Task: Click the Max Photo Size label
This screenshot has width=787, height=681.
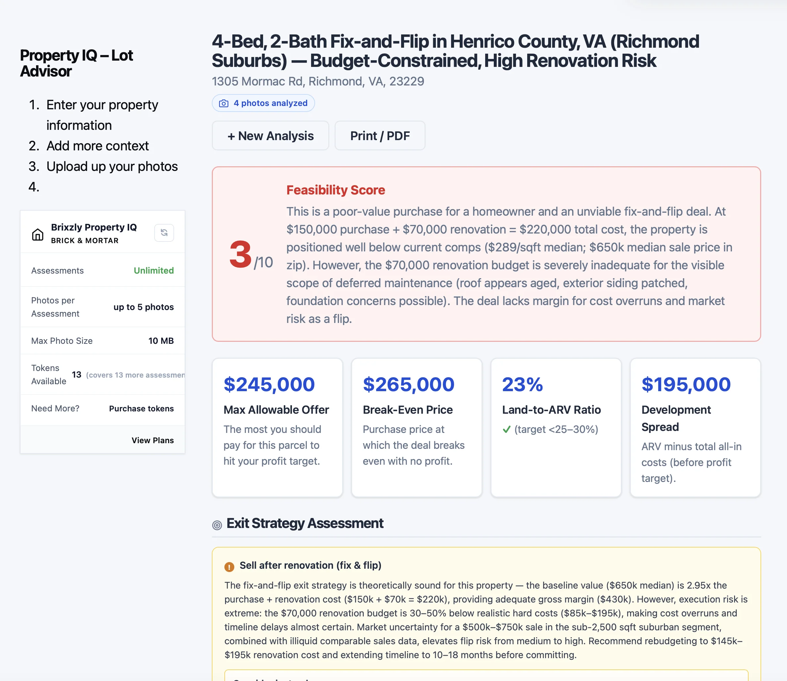Action: coord(62,341)
